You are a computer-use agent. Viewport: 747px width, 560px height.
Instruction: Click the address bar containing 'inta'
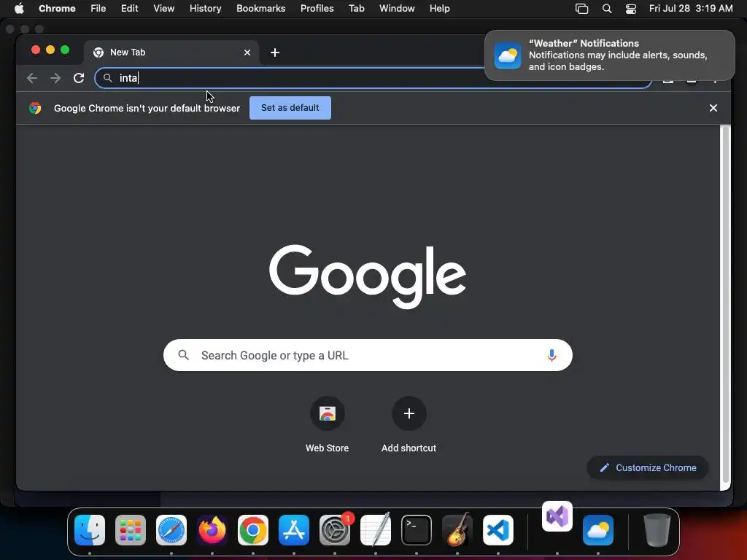pyautogui.click(x=373, y=78)
